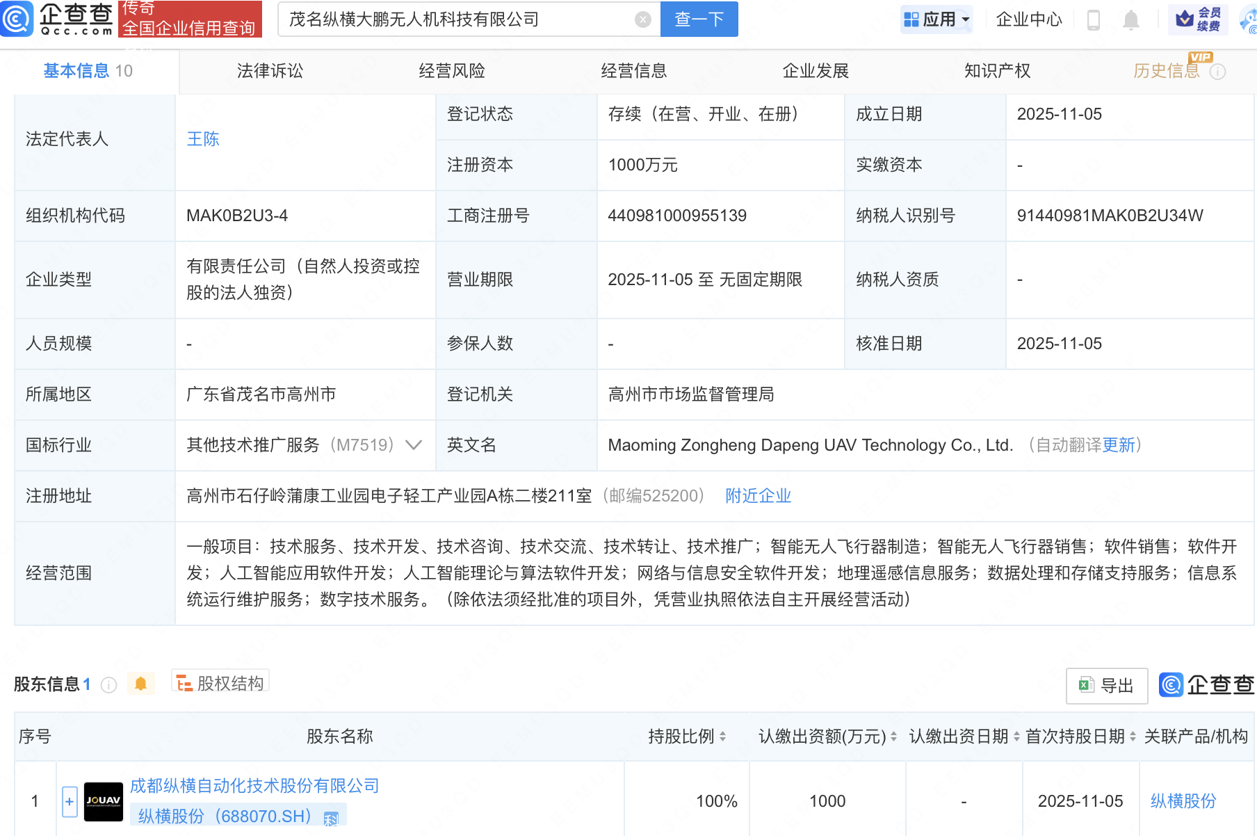Open the 应用 dropdown menu
This screenshot has height=836, width=1257.
936,19
